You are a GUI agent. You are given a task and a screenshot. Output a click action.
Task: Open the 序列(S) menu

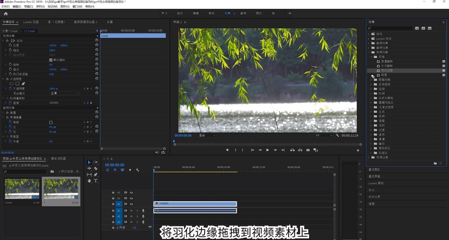pos(40,7)
